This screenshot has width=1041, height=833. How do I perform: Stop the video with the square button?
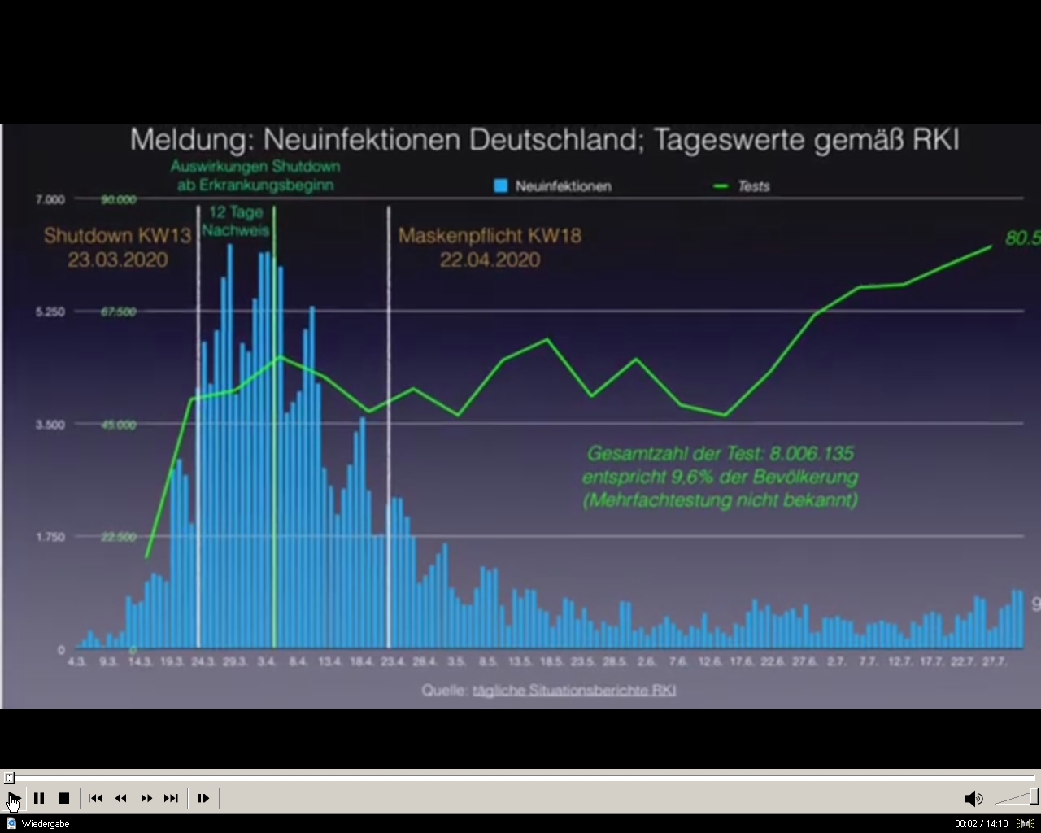coord(64,798)
